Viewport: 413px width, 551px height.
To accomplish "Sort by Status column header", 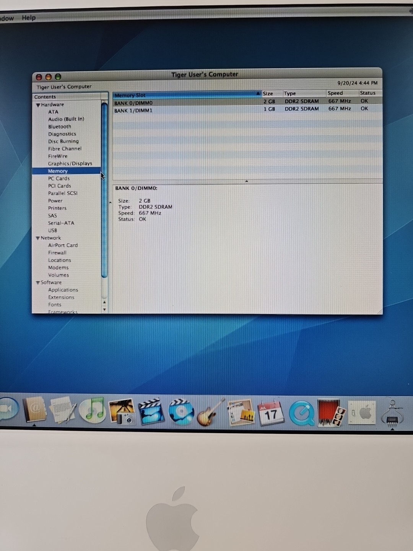I will [x=370, y=93].
